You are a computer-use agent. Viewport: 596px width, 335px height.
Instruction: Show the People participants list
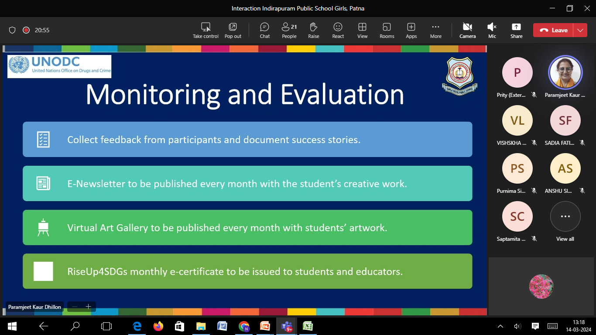[289, 30]
